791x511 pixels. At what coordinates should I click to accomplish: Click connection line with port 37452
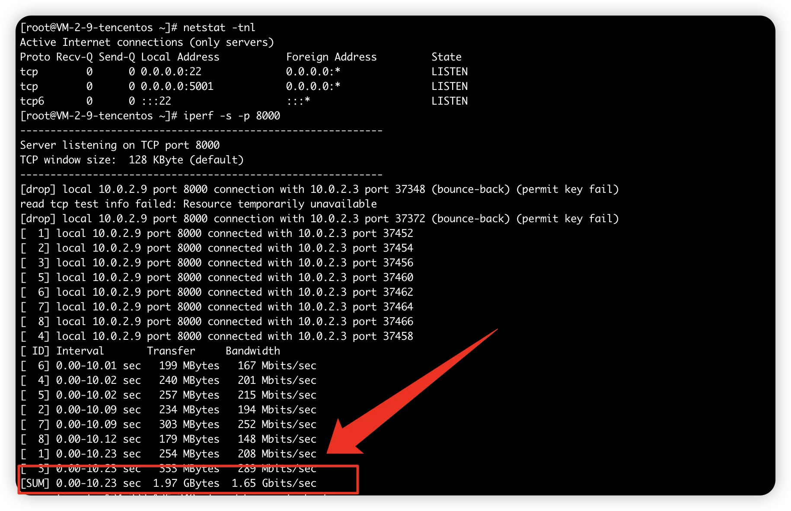217,233
